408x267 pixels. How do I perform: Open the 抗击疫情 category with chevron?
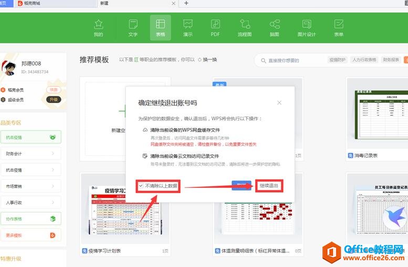pos(30,170)
